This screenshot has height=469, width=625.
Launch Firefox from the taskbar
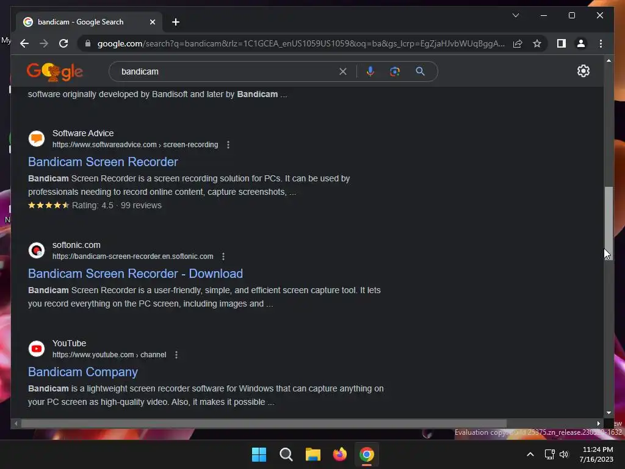pos(339,454)
